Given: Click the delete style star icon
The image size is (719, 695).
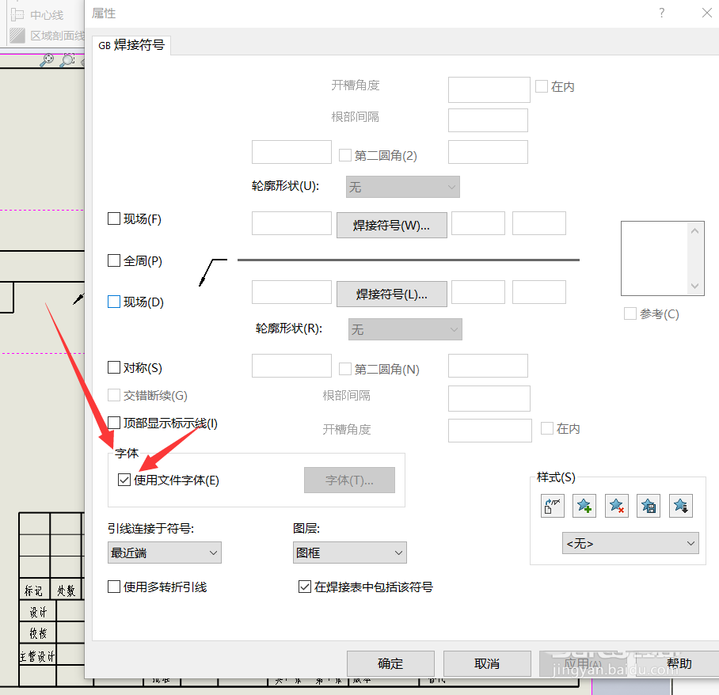Looking at the screenshot, I should (616, 506).
